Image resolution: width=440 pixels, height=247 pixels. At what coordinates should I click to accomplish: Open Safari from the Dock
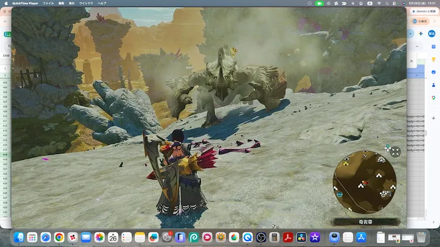tap(46, 238)
